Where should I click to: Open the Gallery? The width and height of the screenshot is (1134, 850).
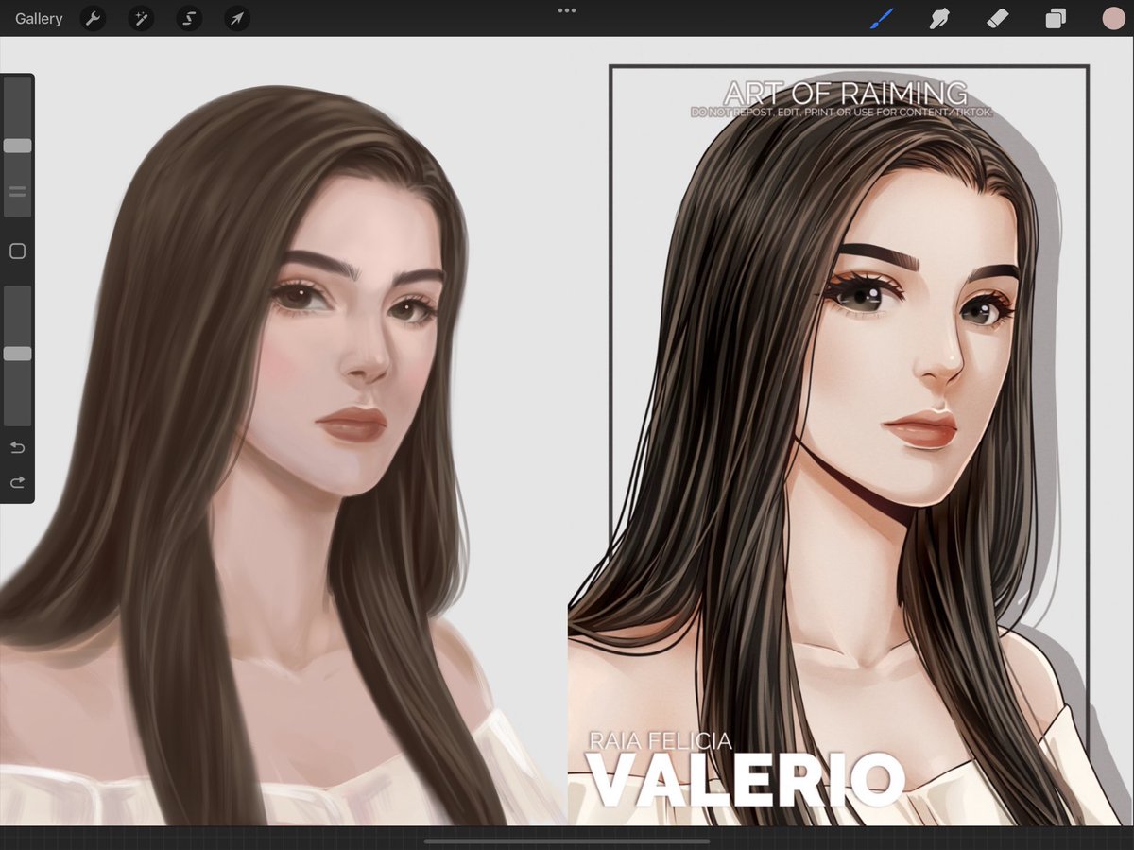pyautogui.click(x=39, y=18)
